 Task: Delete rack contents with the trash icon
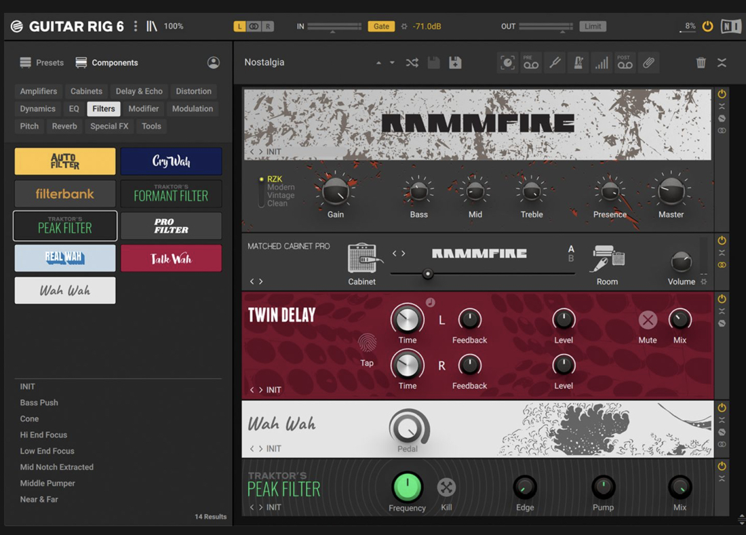pos(701,63)
